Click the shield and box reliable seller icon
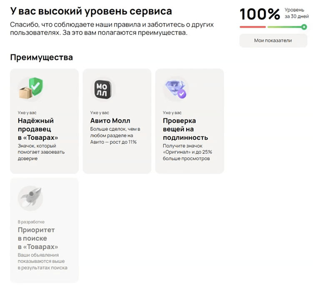Viewport: 313px width, 292px height. coord(30,89)
